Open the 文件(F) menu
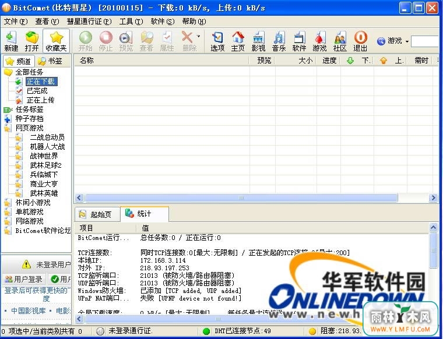This screenshot has height=339, width=443. tap(16, 21)
